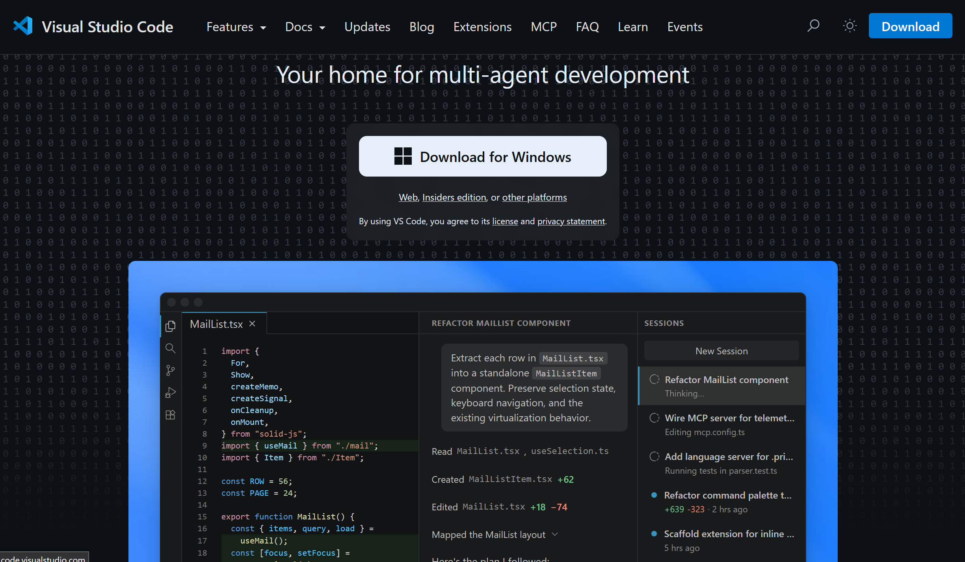Close the MailList.tsx tab
Image resolution: width=965 pixels, height=562 pixels.
point(252,324)
